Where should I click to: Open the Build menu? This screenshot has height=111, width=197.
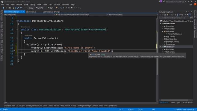coord(26,5)
